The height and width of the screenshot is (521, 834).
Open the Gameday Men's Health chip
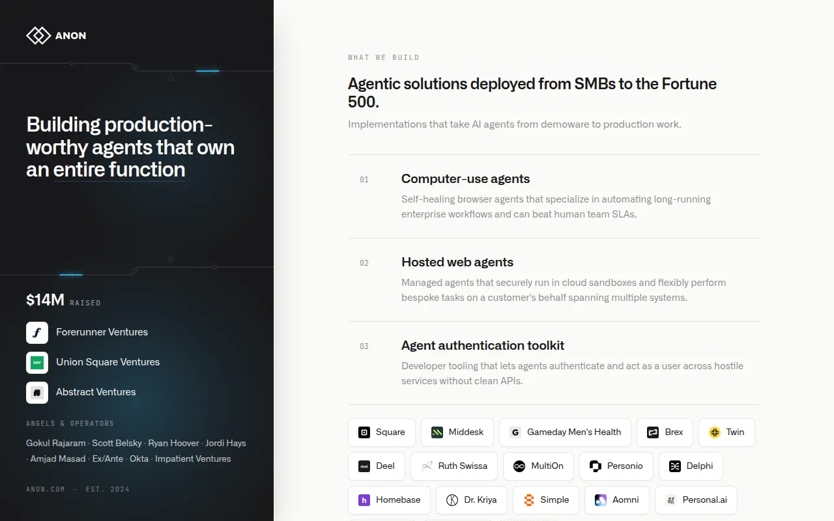[565, 432]
